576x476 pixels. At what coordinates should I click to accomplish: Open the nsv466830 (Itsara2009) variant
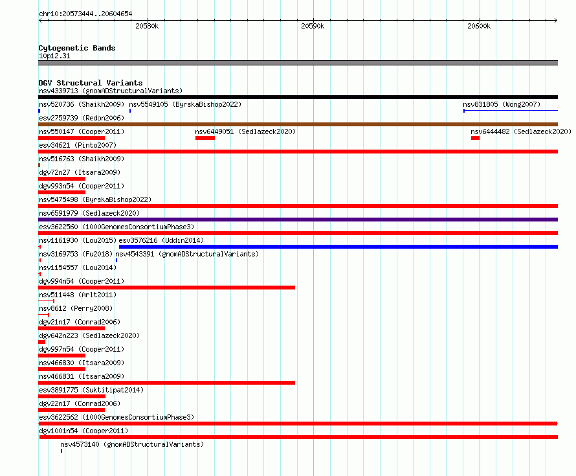pos(82,363)
